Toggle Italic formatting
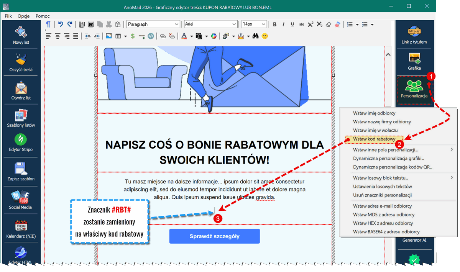Screen dimensions: 460x272 [284, 24]
